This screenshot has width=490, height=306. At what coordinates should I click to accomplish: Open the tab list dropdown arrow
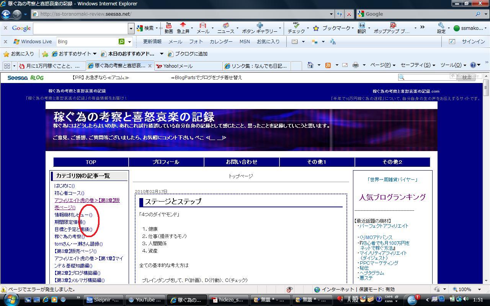click(15, 66)
